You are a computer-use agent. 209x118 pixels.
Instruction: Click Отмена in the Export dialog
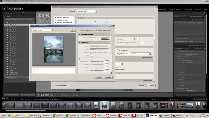[151, 85]
